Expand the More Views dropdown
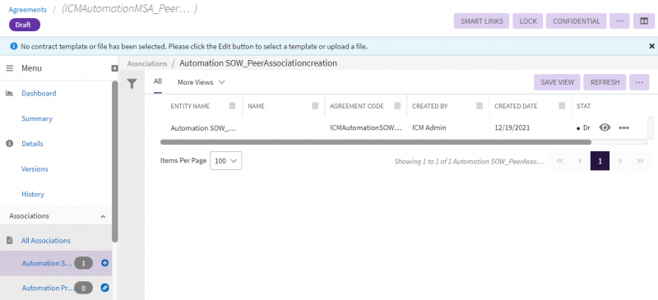The image size is (658, 300). (201, 82)
